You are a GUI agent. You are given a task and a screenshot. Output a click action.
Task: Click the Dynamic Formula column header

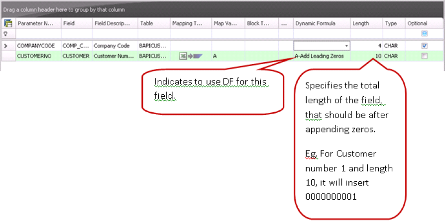pos(322,23)
